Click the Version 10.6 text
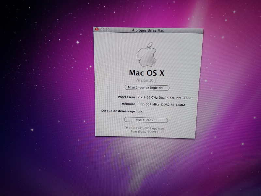This screenshot has width=261, height=196. point(146,80)
